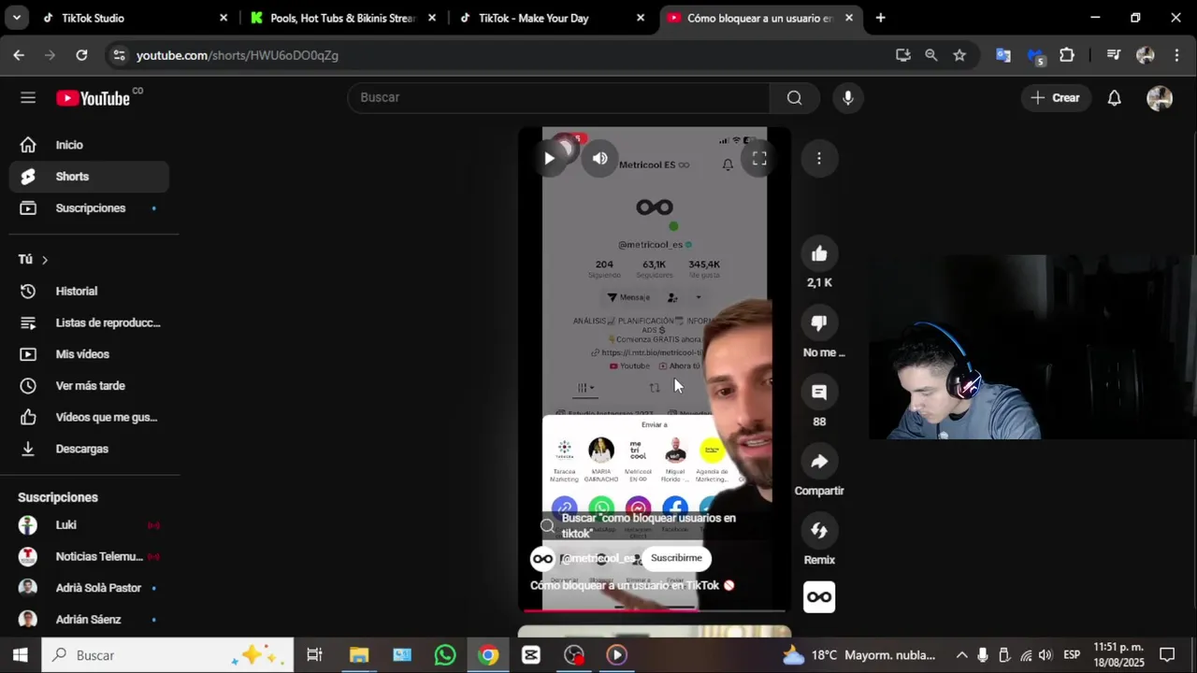This screenshot has width=1197, height=673.
Task: Expand the Tú section chevron
Action: [44, 260]
